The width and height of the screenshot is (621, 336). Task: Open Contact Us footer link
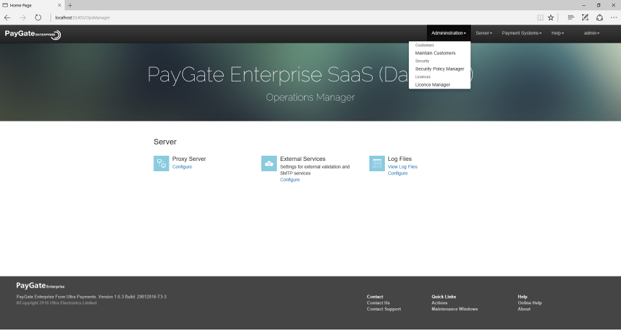tap(378, 303)
